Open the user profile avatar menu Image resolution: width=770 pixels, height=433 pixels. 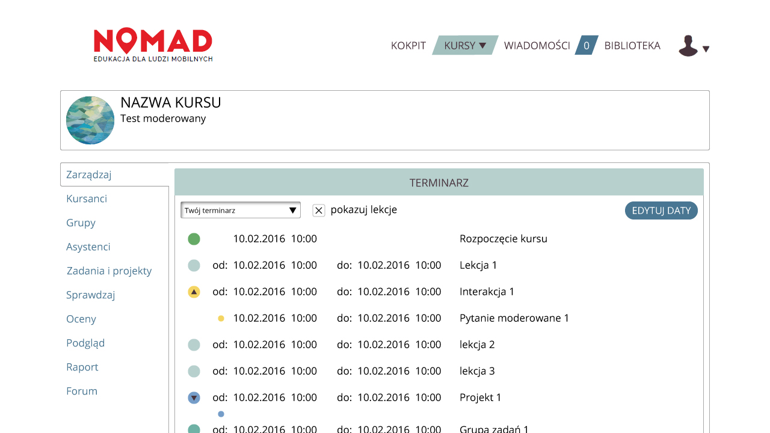click(x=693, y=46)
